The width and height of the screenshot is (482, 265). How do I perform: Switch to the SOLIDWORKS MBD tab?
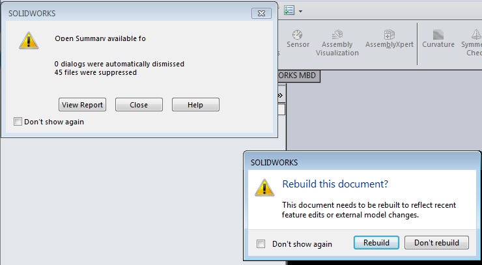[x=297, y=76]
